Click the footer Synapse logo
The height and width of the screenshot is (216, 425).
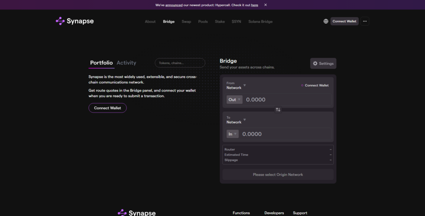[x=137, y=213]
